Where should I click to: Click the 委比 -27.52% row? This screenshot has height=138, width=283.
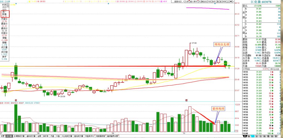(x=262, y=5)
